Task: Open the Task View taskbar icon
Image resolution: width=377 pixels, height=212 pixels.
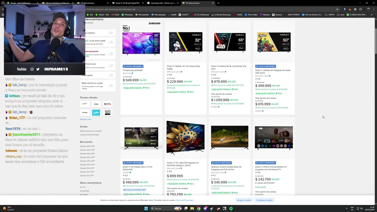Action: (186, 208)
